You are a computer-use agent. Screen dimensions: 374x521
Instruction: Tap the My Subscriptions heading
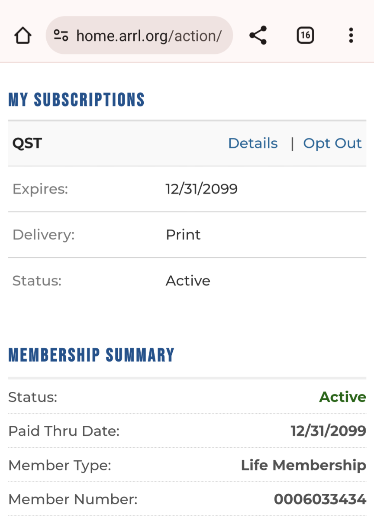(x=76, y=100)
